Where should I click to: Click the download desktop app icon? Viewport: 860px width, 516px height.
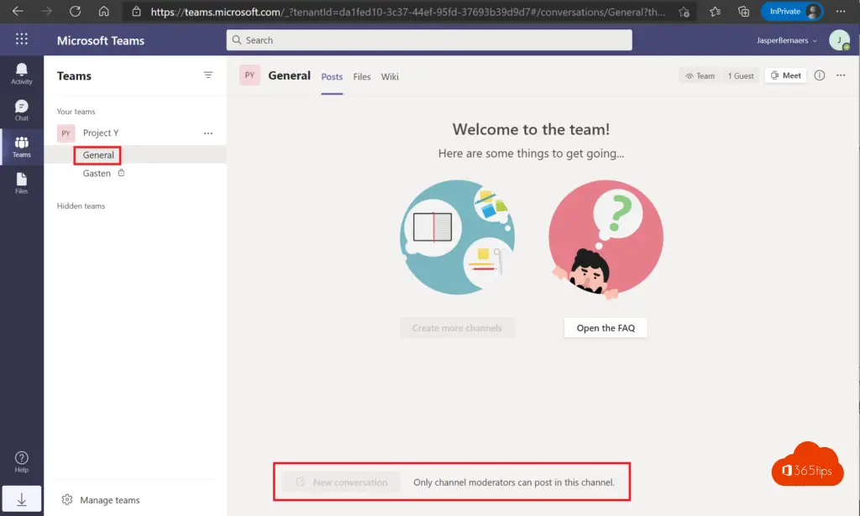click(22, 500)
